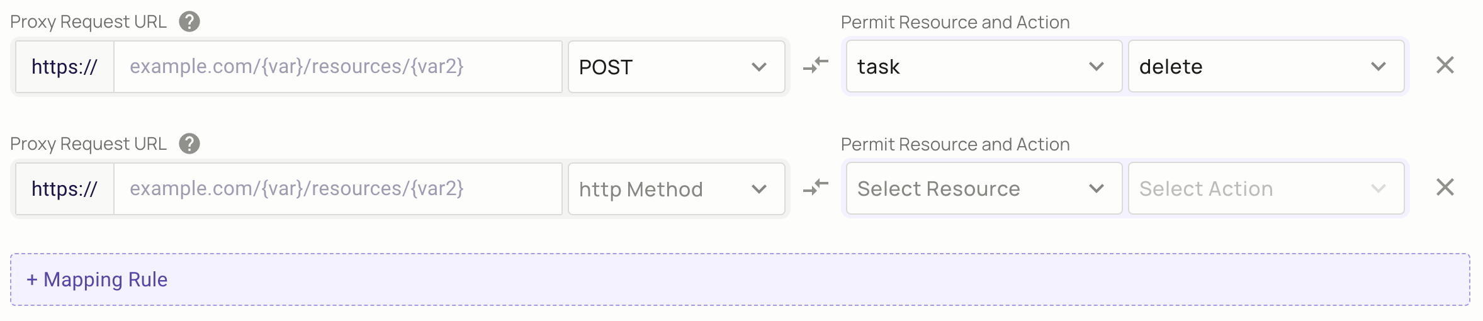Open the POST method dropdown

click(676, 67)
